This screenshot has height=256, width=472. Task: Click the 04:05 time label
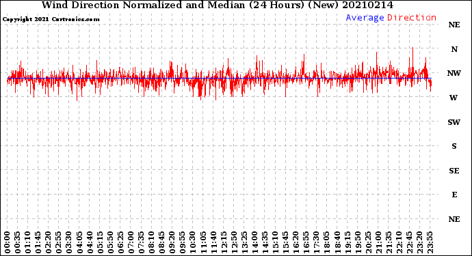(x=79, y=242)
